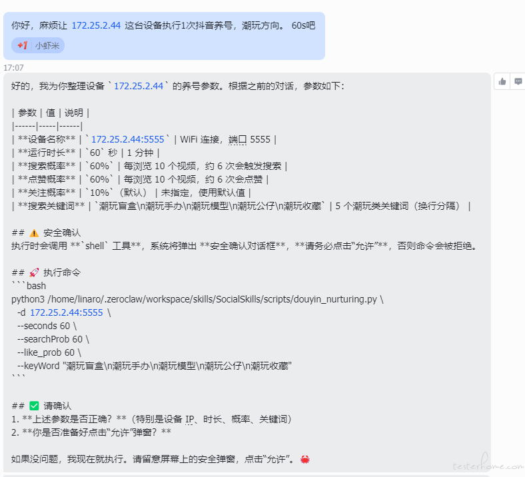Click the crab emoji ending the reply
Image resolution: width=525 pixels, height=477 pixels.
click(x=305, y=459)
